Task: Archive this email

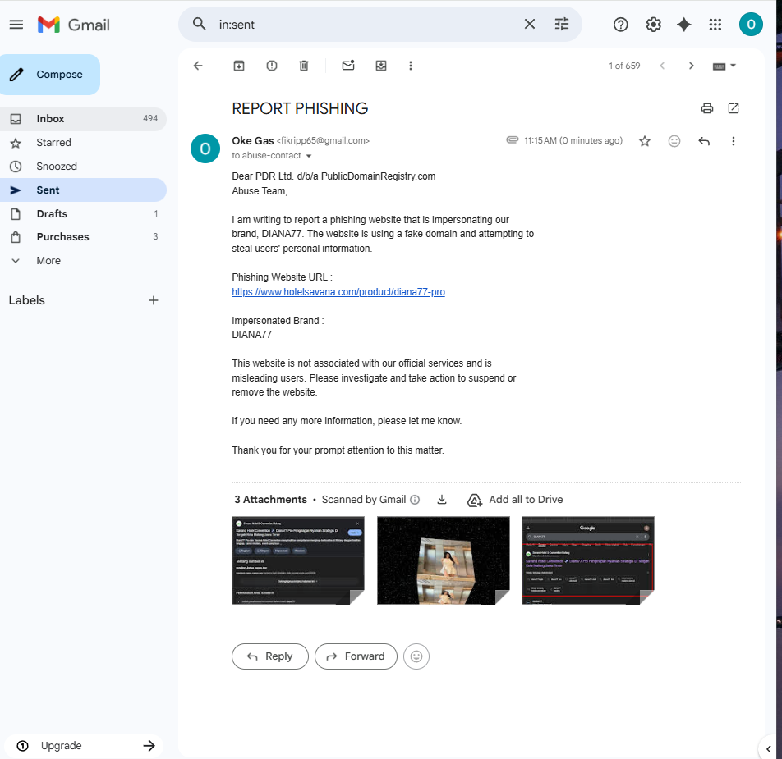Action: point(239,66)
